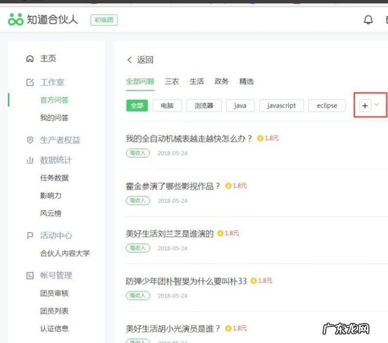
Task: Open 我的问答 in the sidebar
Action: coord(54,118)
